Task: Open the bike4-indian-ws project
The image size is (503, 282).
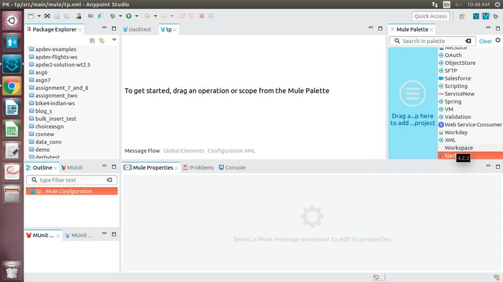Action: coord(52,103)
